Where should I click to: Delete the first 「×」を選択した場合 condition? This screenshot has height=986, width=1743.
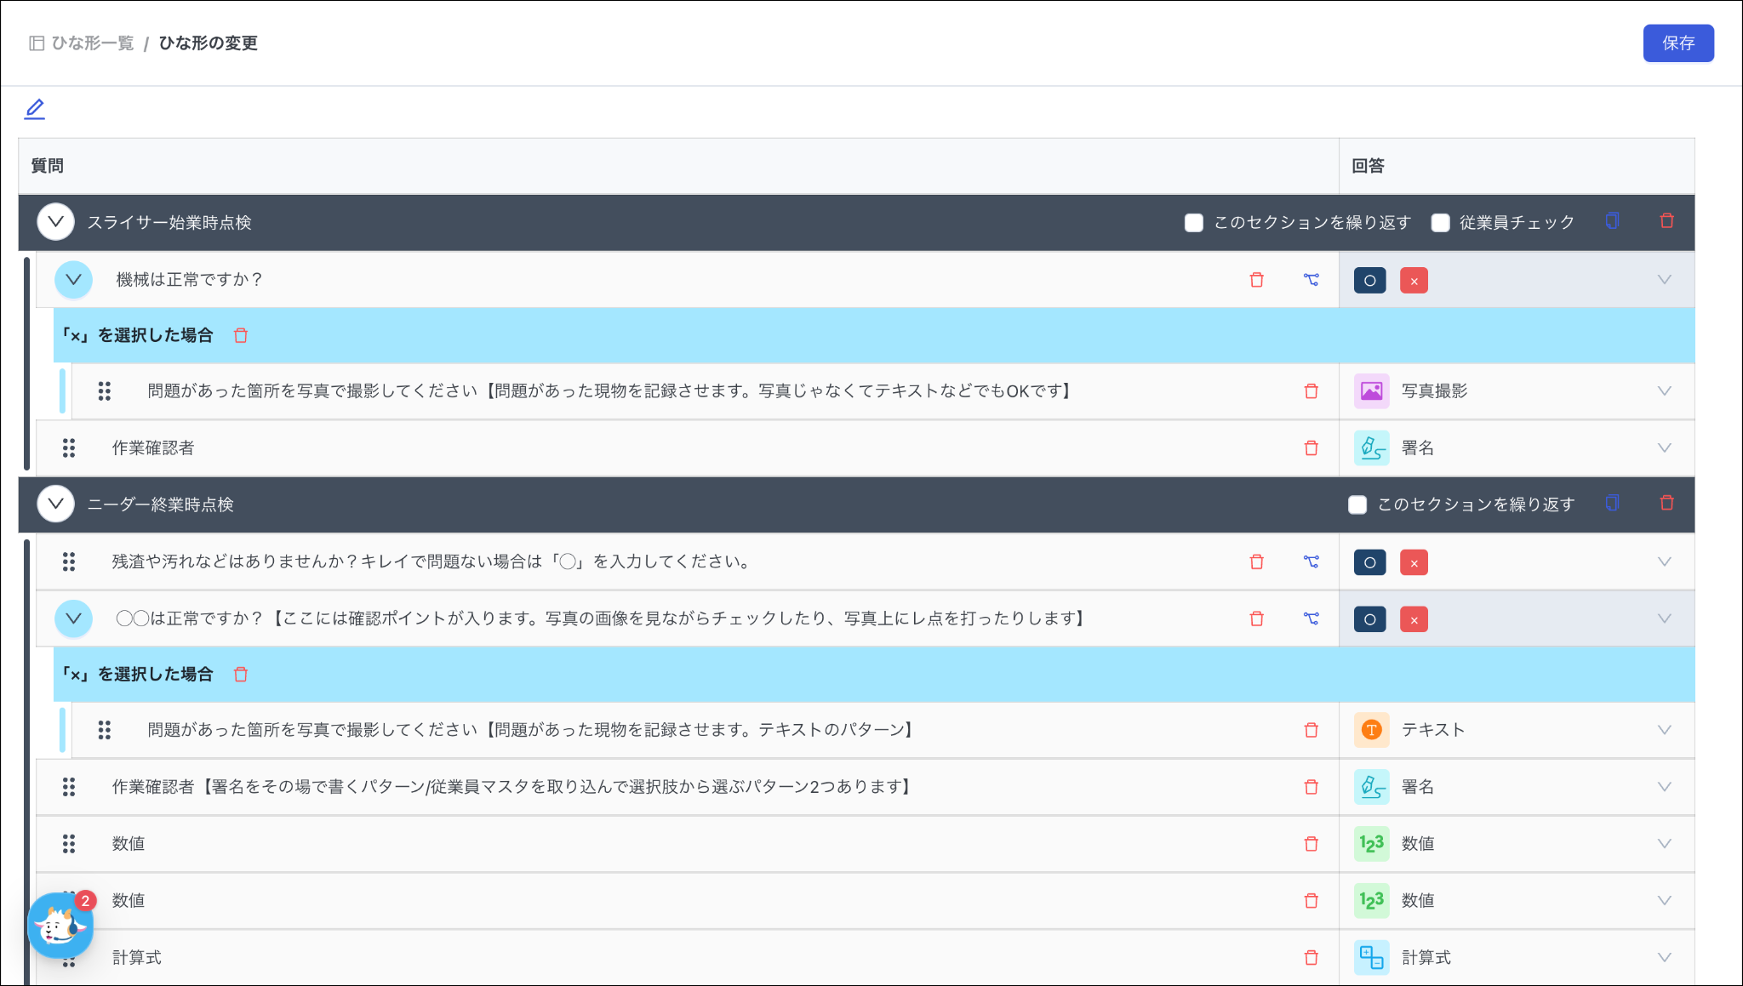click(241, 336)
